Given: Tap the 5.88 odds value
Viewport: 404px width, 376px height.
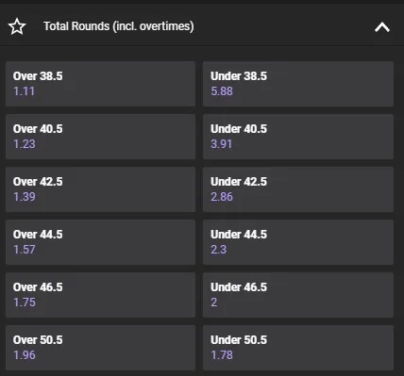Looking at the screenshot, I should (222, 91).
